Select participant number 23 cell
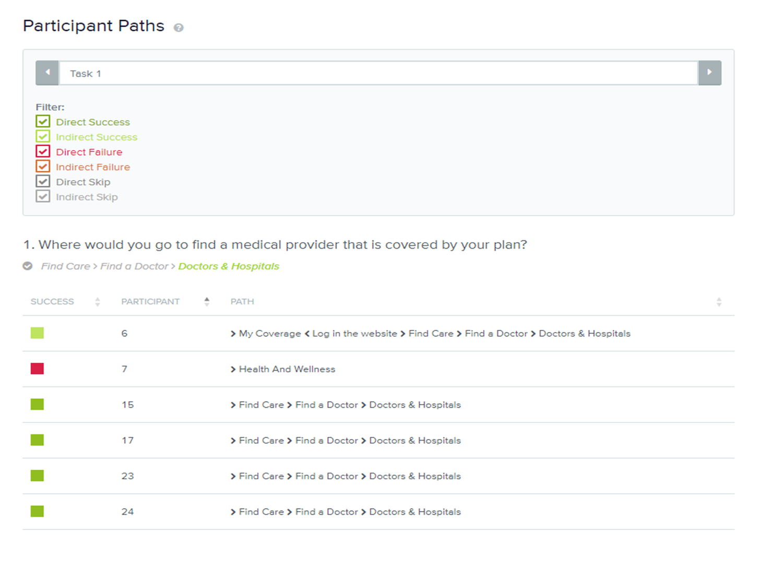The width and height of the screenshot is (758, 566). pyautogui.click(x=127, y=476)
